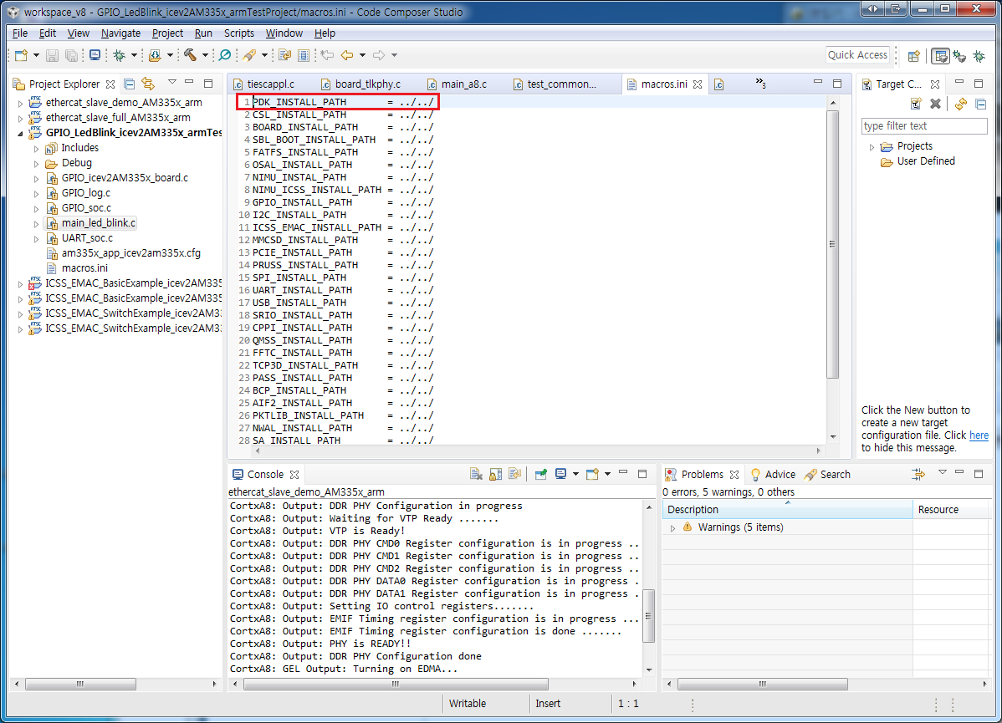Open the Build hammer dropdown arrow
This screenshot has width=1002, height=723.
tap(204, 55)
